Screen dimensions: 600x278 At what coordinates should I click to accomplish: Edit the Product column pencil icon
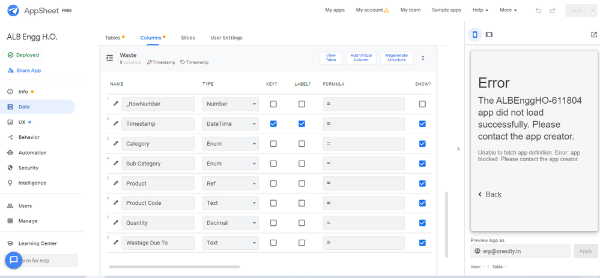tap(116, 183)
